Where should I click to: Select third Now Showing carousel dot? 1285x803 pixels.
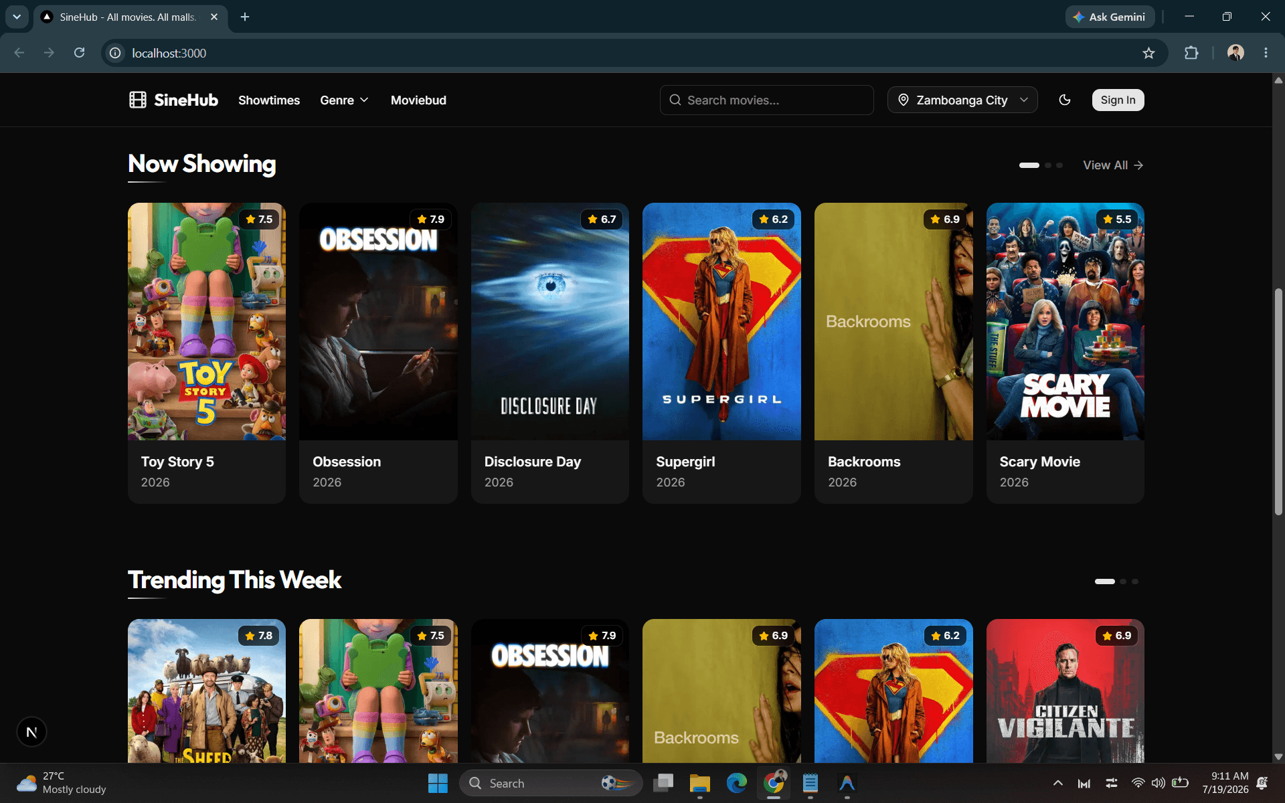click(1059, 165)
